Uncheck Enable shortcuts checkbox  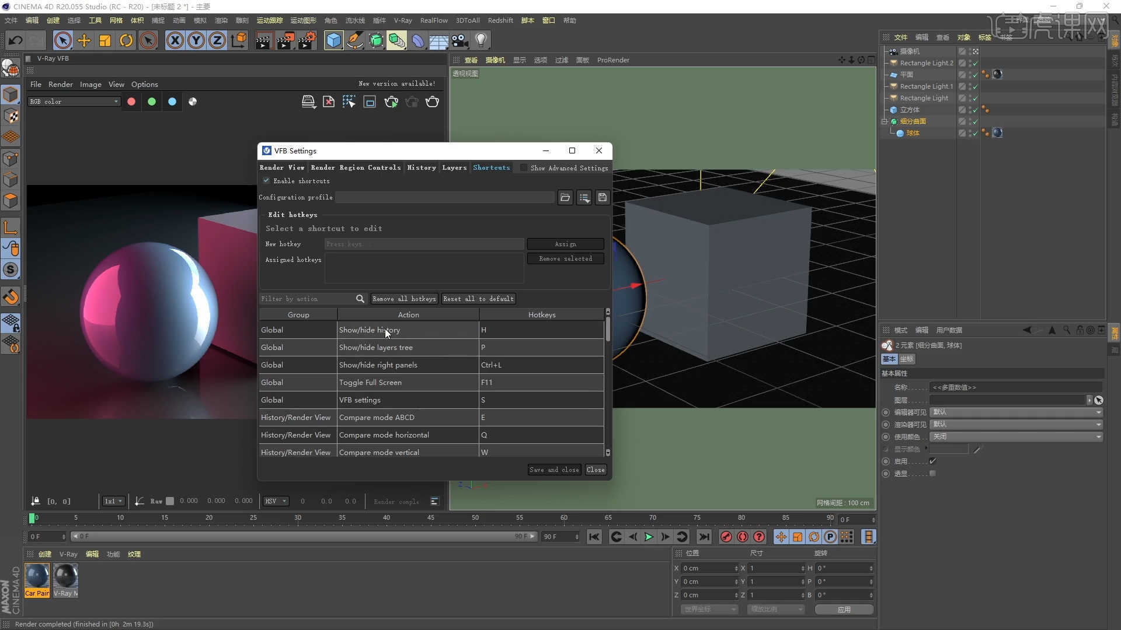point(266,181)
